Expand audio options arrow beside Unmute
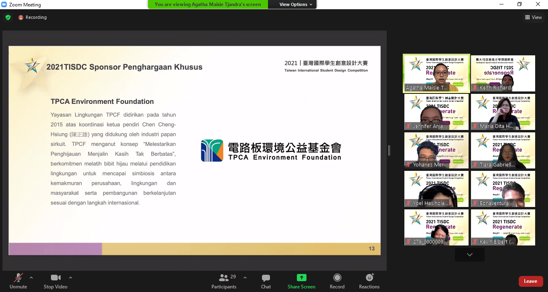The width and height of the screenshot is (548, 292). [31, 277]
